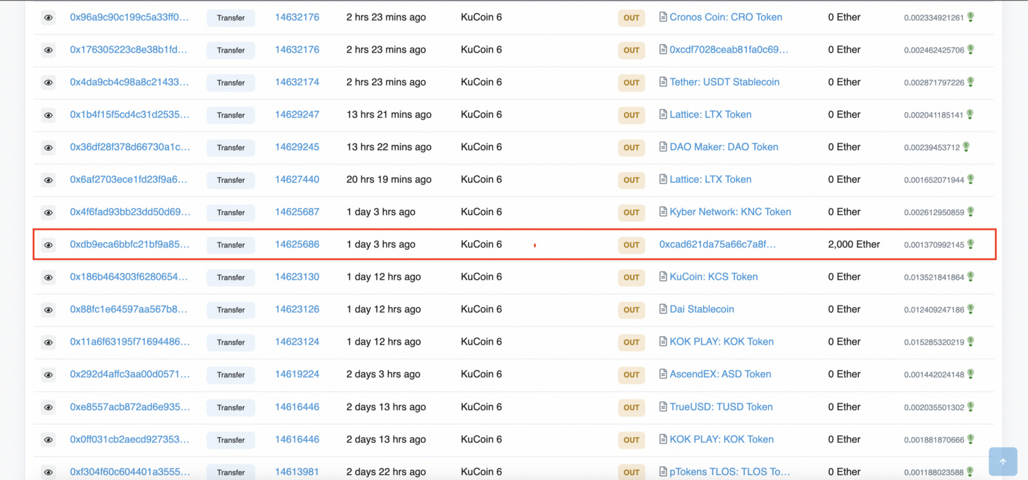Open Tether: USDT Stablecoin contract link
The width and height of the screenshot is (1028, 480).
click(725, 82)
